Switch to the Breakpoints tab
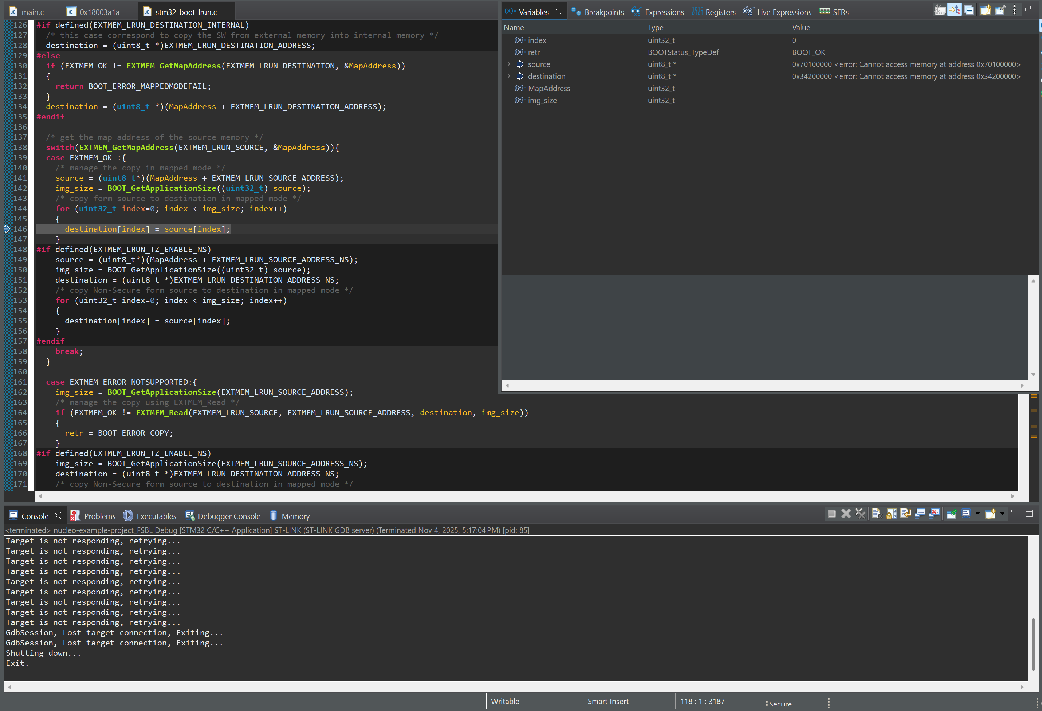This screenshot has width=1042, height=711. (598, 12)
